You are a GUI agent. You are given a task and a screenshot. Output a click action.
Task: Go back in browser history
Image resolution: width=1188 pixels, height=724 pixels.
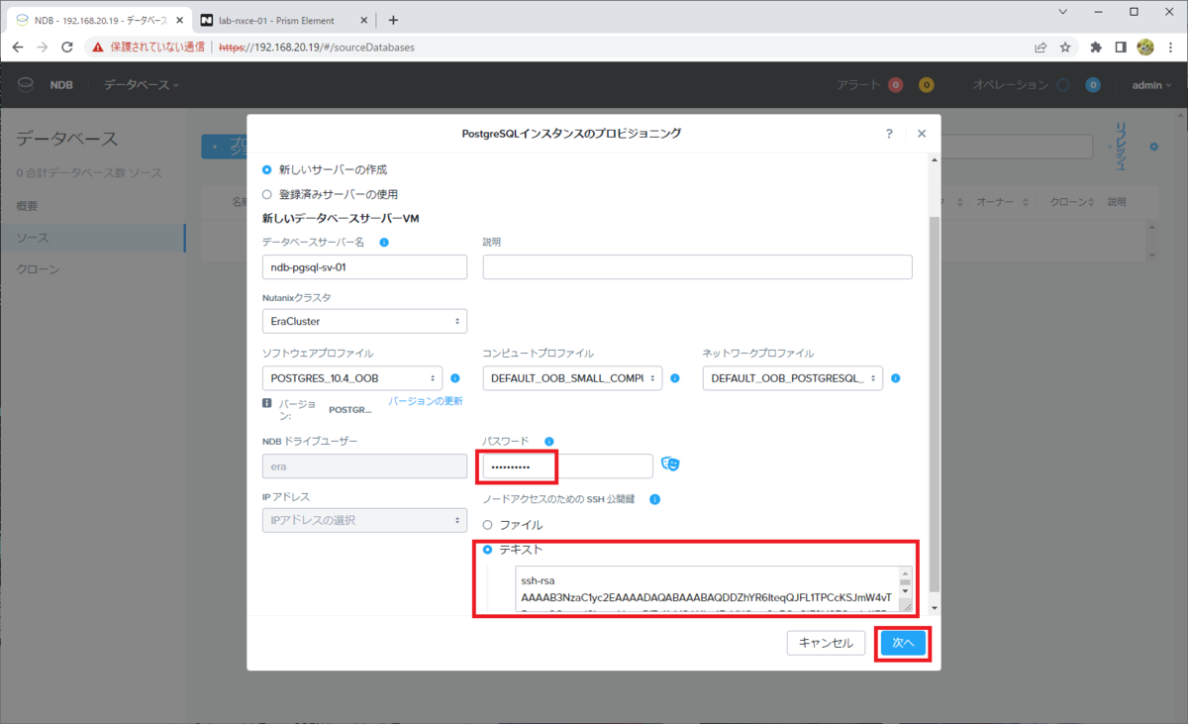[17, 47]
